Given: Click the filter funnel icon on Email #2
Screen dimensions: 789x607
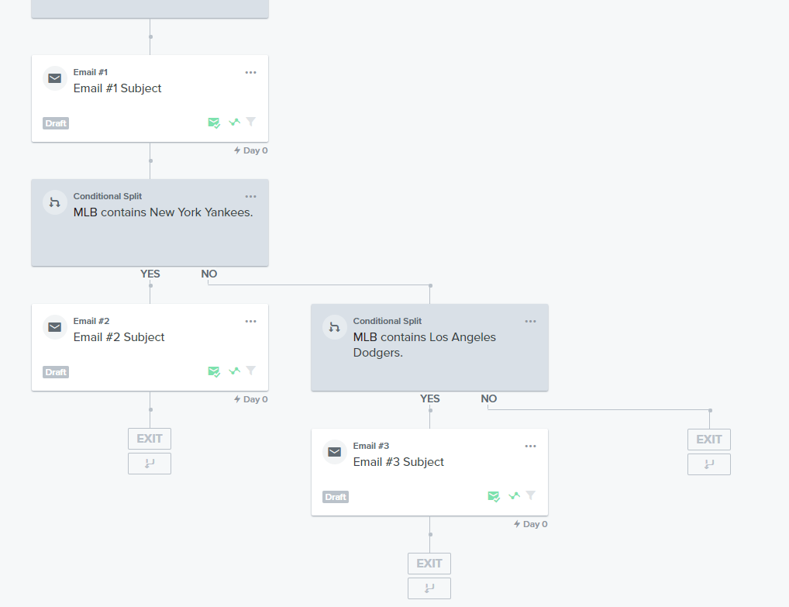Looking at the screenshot, I should click(250, 371).
